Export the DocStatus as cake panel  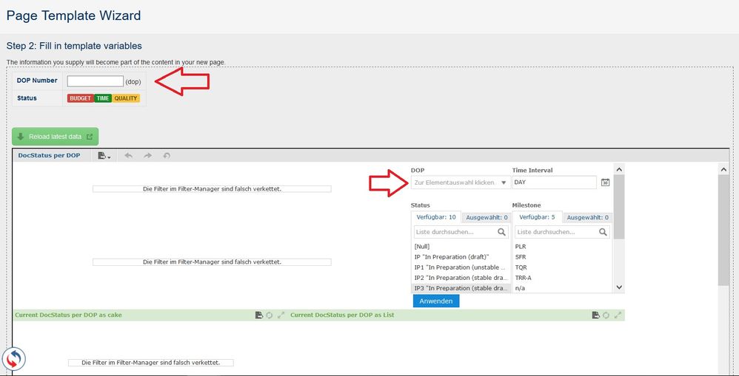pos(258,315)
